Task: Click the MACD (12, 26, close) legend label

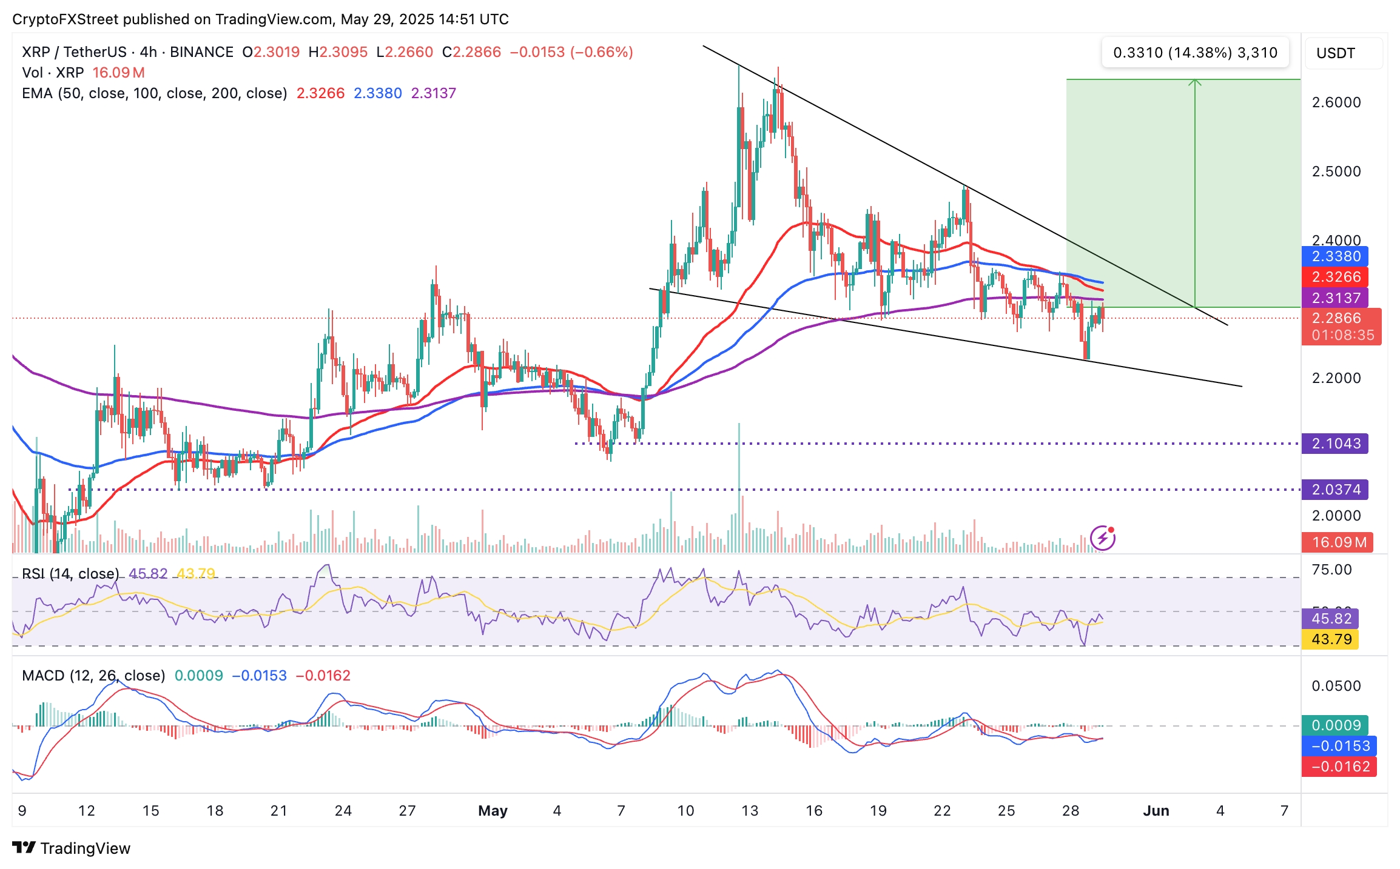Action: 93,675
